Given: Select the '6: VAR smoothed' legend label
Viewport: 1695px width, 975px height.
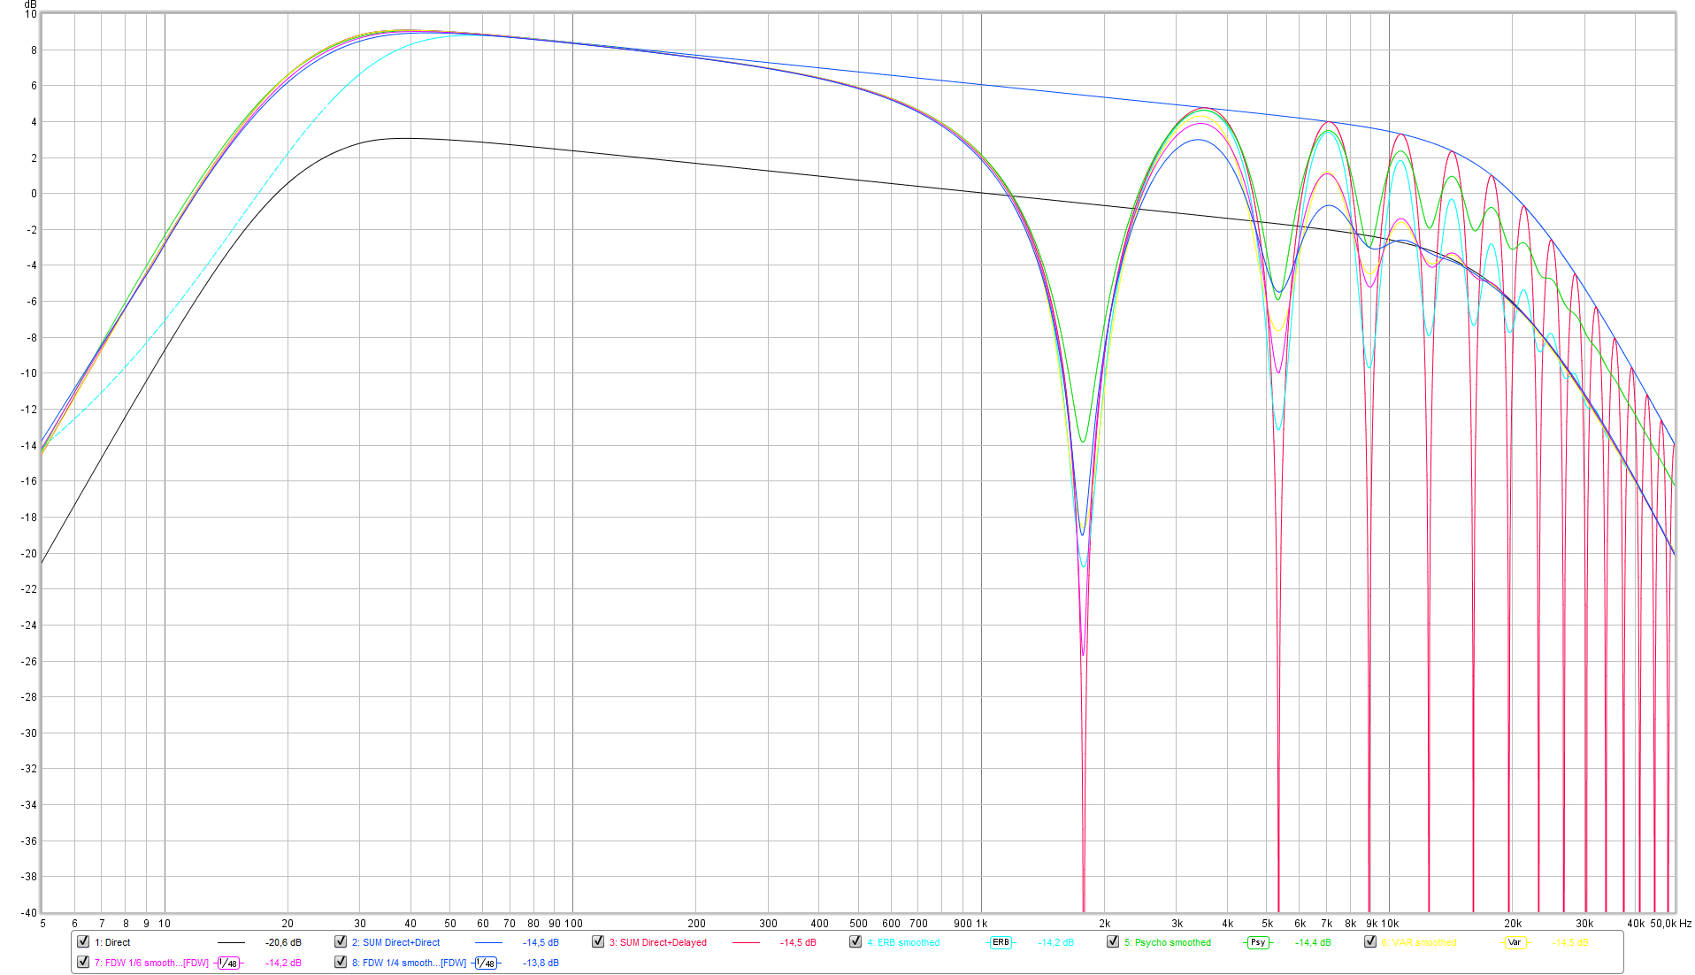Looking at the screenshot, I should pos(1419,942).
